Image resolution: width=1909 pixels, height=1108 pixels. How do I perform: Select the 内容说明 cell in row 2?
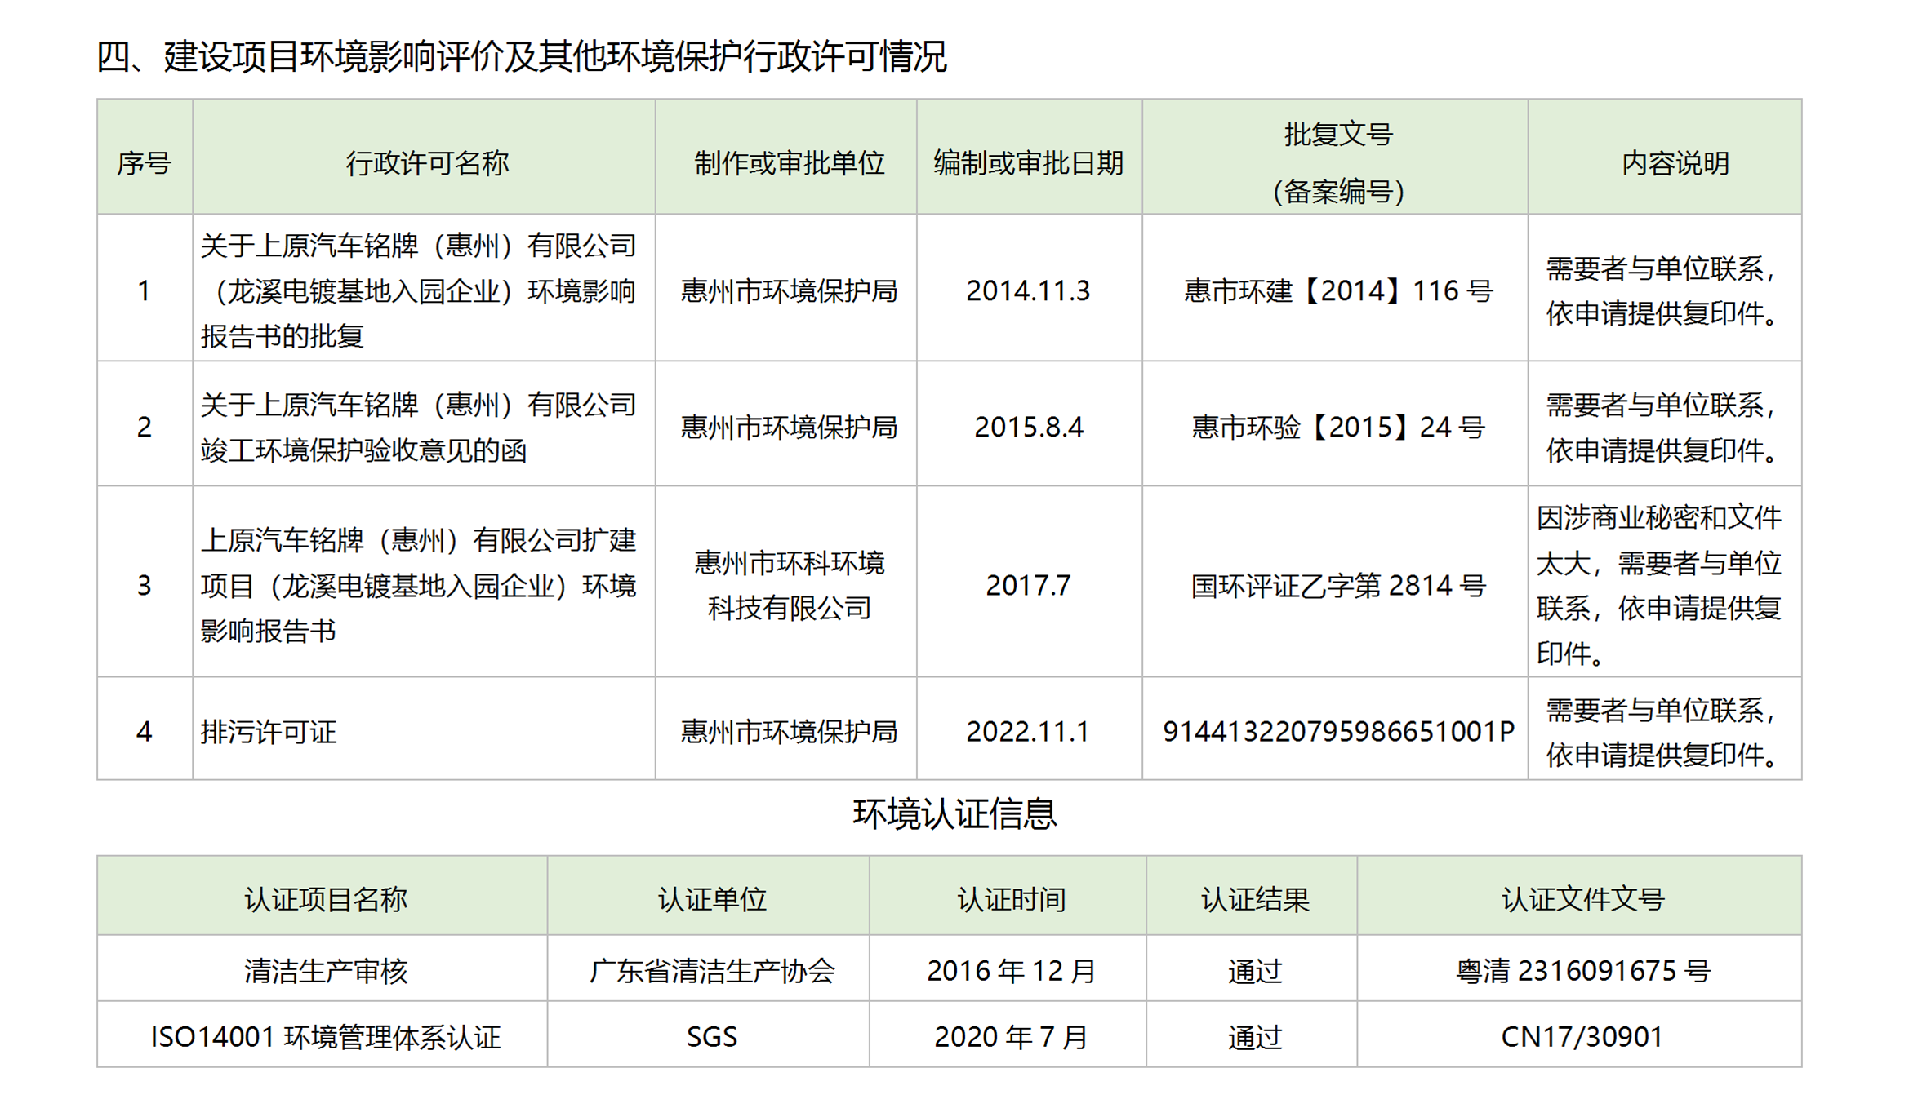(1665, 425)
